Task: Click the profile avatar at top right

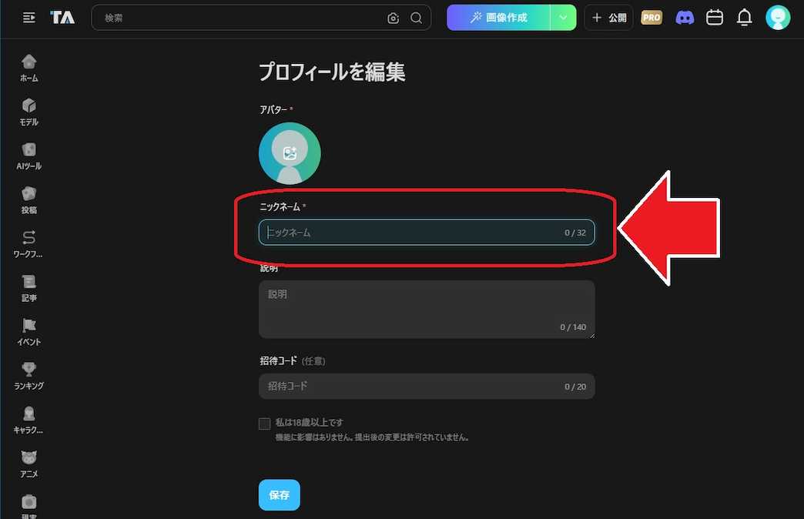Action: click(x=778, y=17)
